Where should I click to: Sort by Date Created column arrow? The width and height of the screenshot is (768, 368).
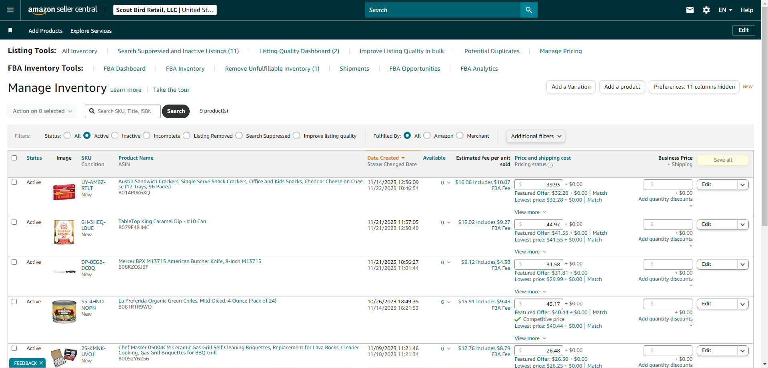403,158
